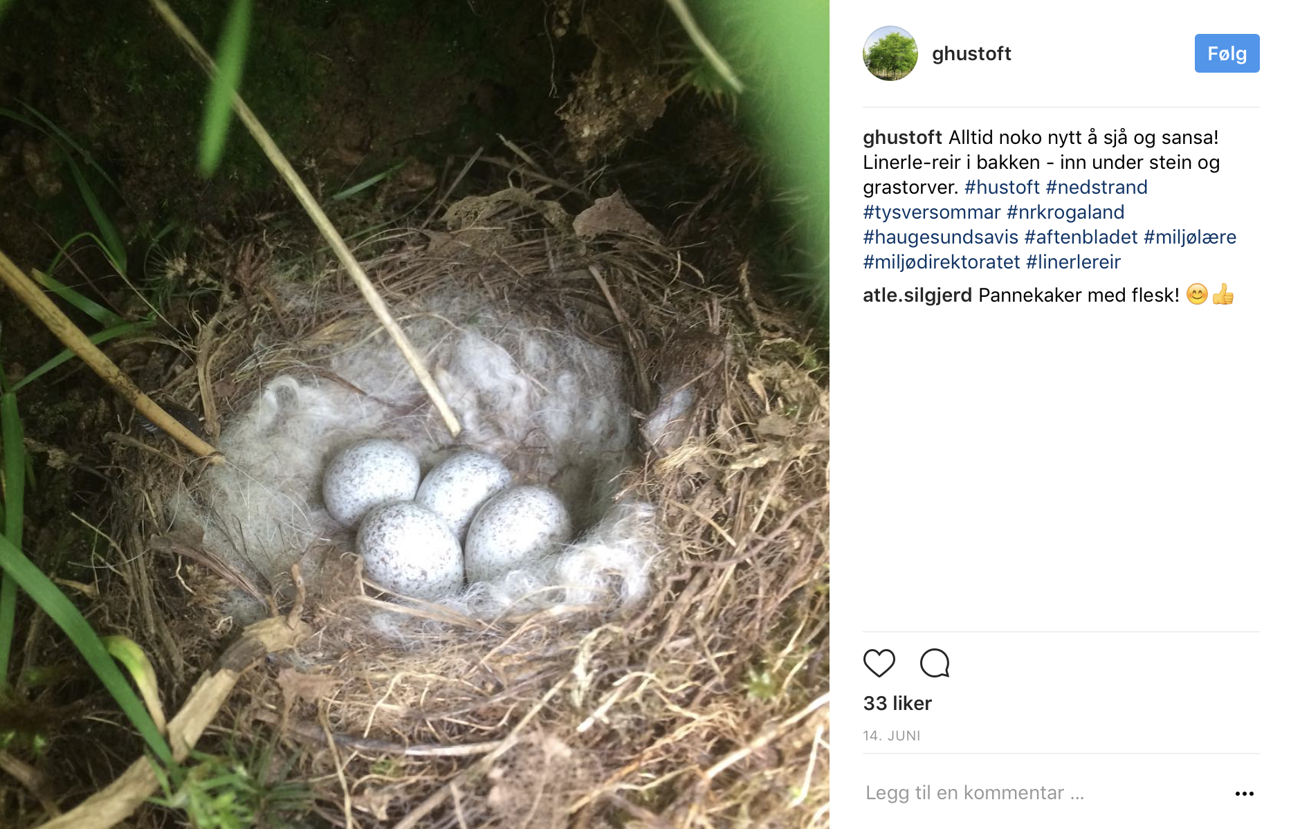The image size is (1291, 829).
Task: Open ghustoft's profile picture
Action: pyautogui.click(x=890, y=53)
